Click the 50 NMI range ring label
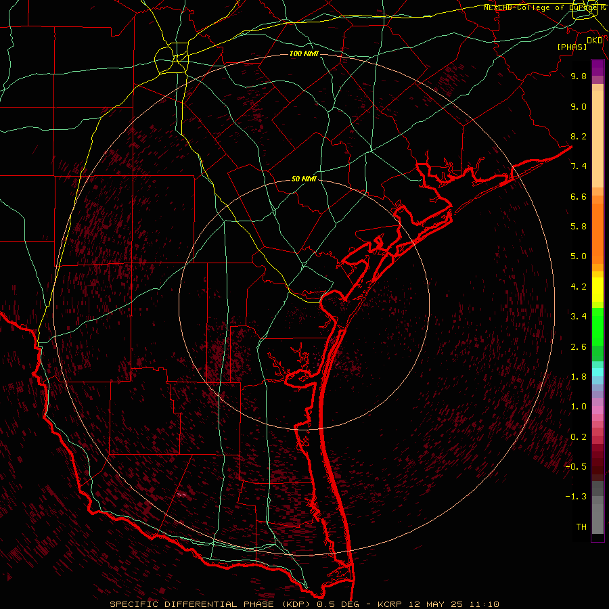 [304, 179]
